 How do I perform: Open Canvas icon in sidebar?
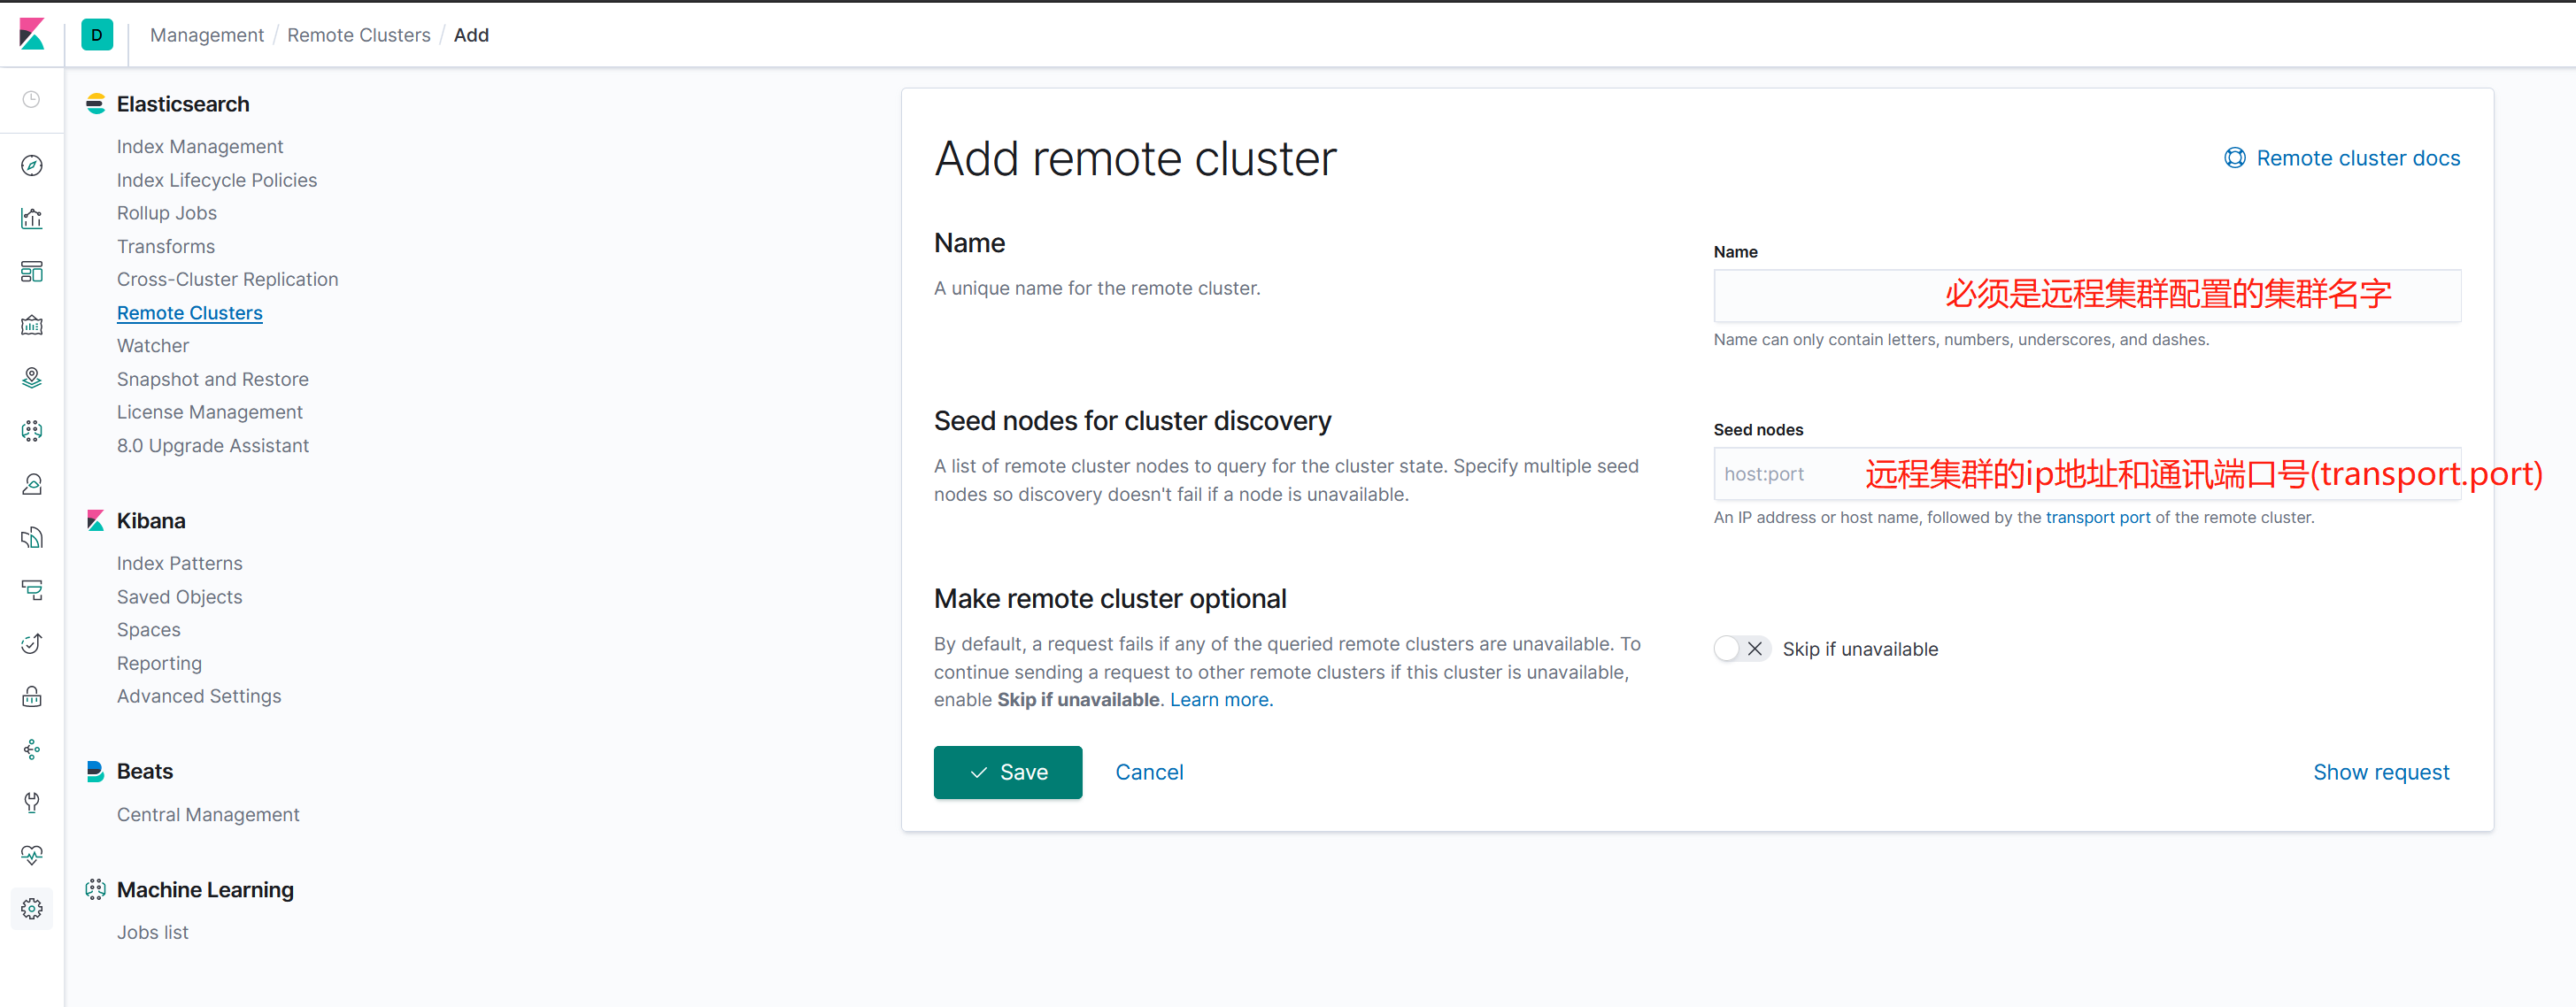point(32,325)
